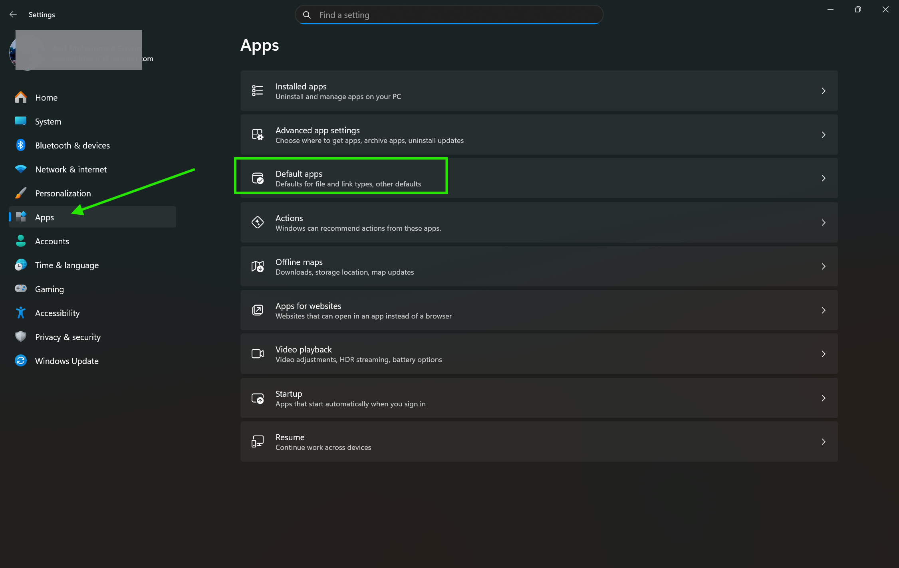Go back using the back arrow
Image resolution: width=899 pixels, height=568 pixels.
(x=13, y=15)
